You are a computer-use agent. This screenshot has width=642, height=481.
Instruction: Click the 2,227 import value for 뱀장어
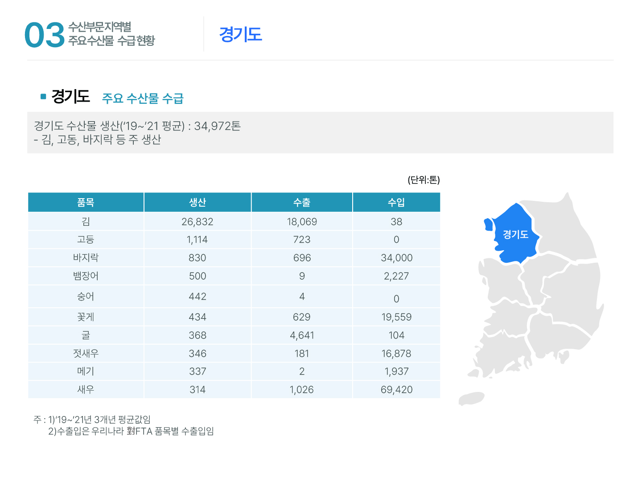(396, 276)
